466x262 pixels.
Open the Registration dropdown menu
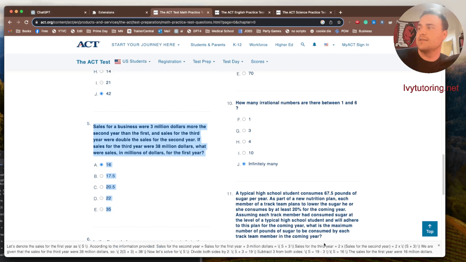171,62
